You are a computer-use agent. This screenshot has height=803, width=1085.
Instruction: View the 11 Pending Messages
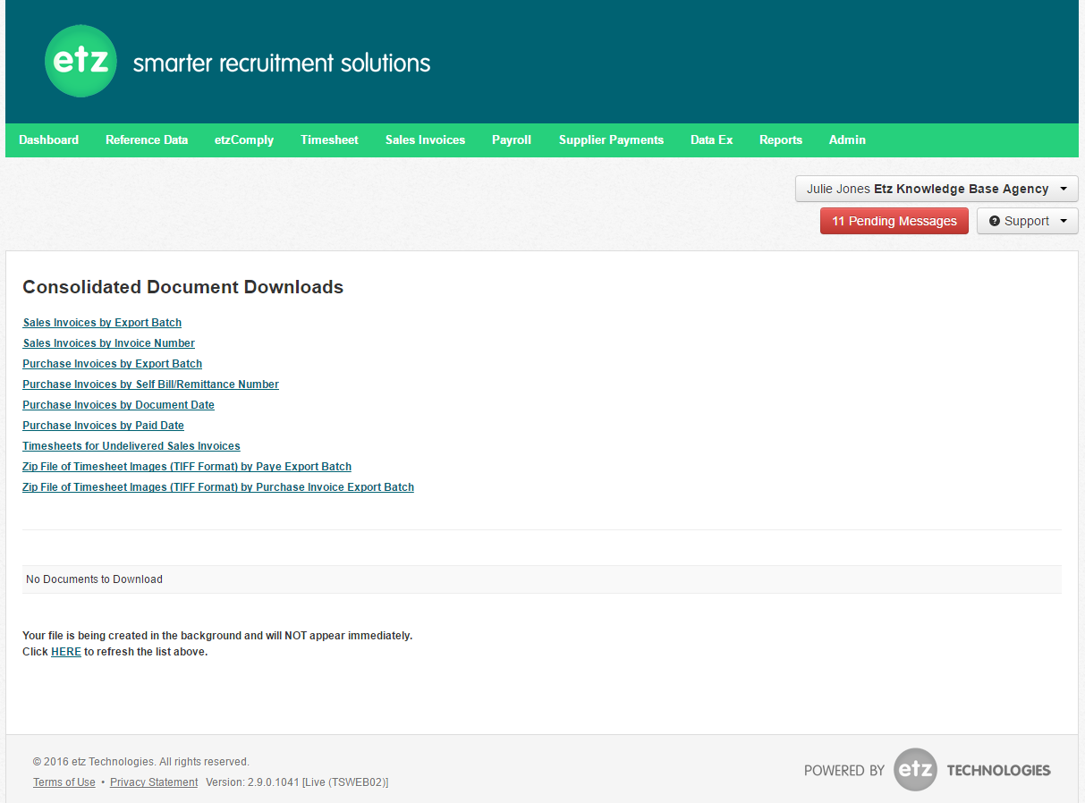coord(894,221)
